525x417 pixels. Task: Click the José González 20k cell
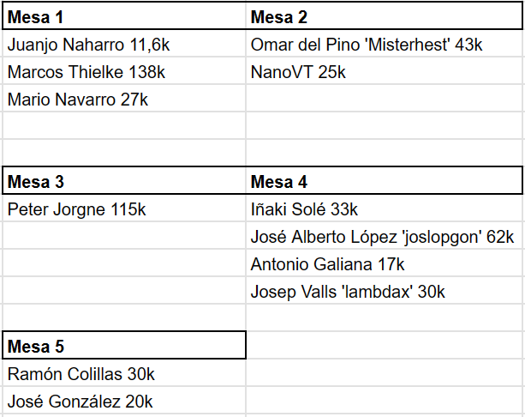pos(124,402)
